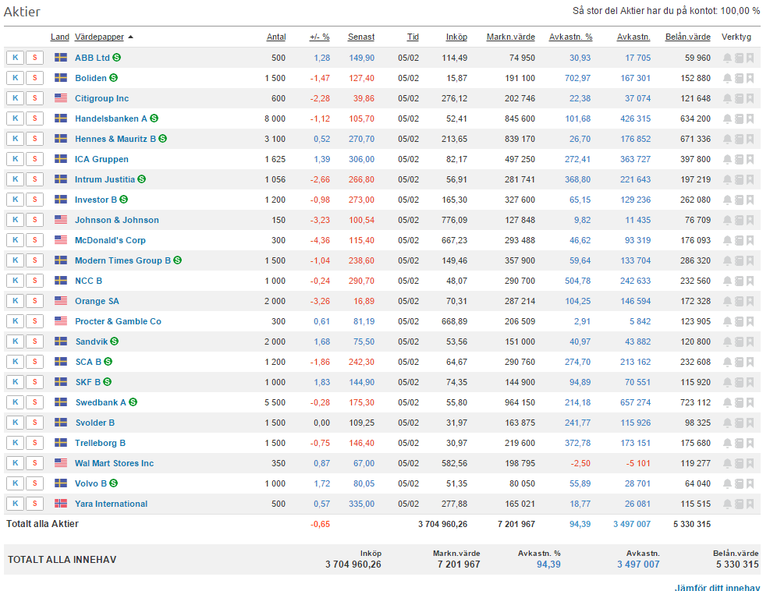The width and height of the screenshot is (770, 591).
Task: Sort table by Antal column header
Action: 276,37
